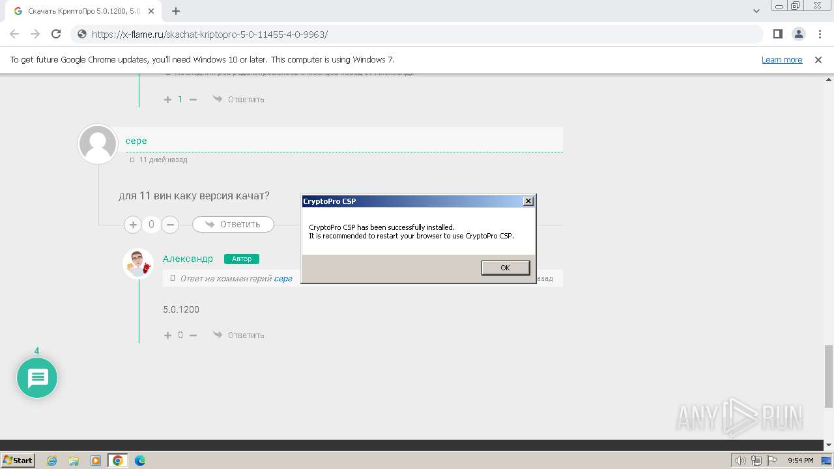The width and height of the screenshot is (834, 469).
Task: Open the floating comments chat bubble
Action: coord(37,378)
